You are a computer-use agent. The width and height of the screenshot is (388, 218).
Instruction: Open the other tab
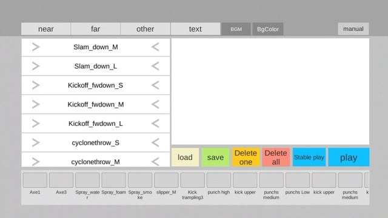click(x=145, y=29)
